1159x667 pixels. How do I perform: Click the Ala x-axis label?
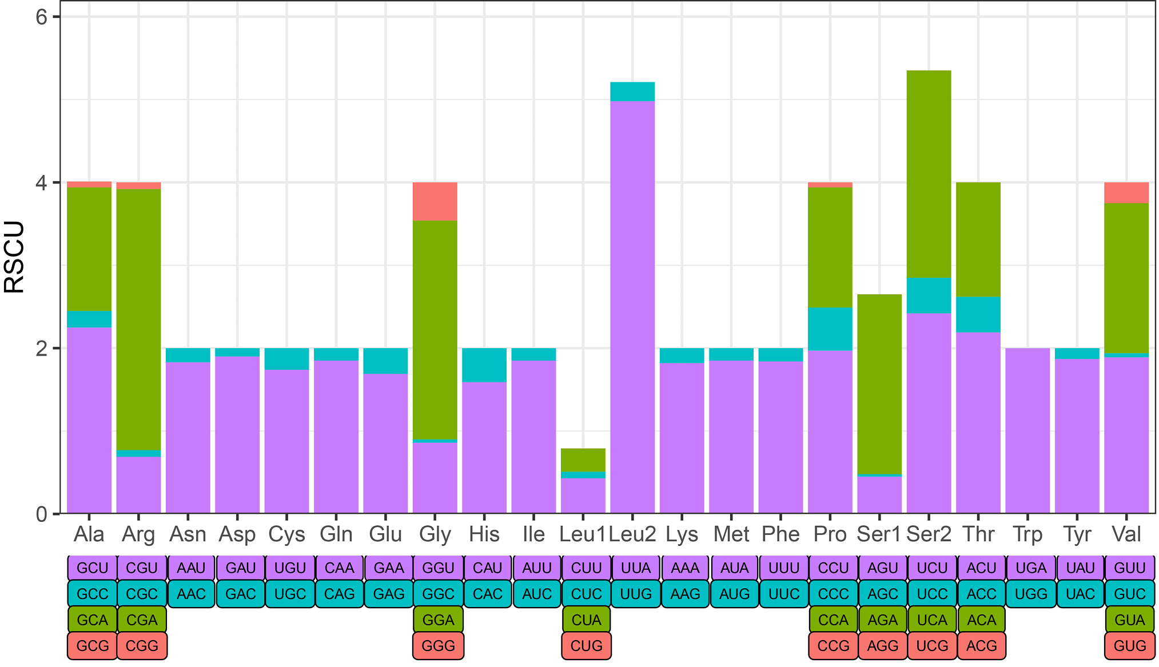[89, 534]
